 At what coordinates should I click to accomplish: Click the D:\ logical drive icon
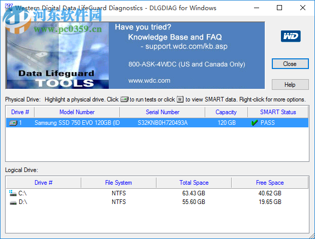(x=13, y=202)
